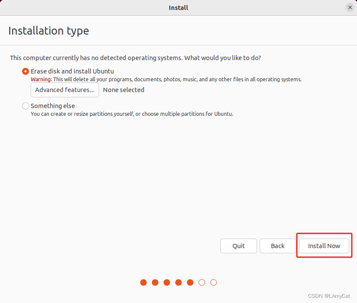
Task: Click the Install Now button
Action: click(324, 246)
